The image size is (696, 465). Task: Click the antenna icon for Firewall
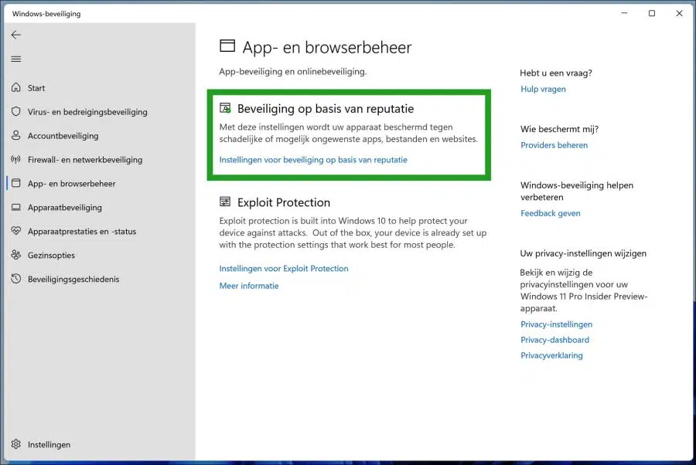(x=16, y=159)
